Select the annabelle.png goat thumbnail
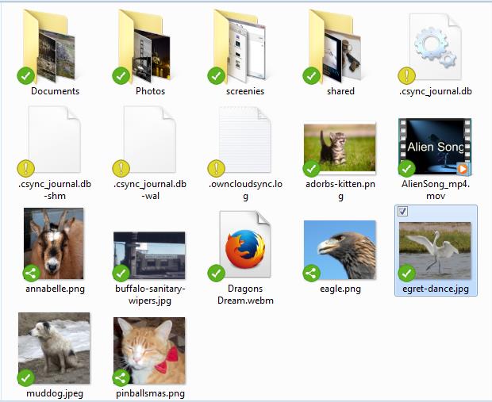The width and height of the screenshot is (492, 402). pyautogui.click(x=54, y=243)
